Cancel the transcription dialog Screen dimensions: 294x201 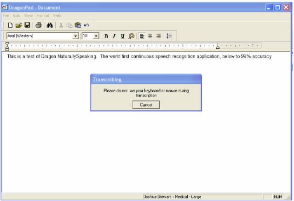146,105
